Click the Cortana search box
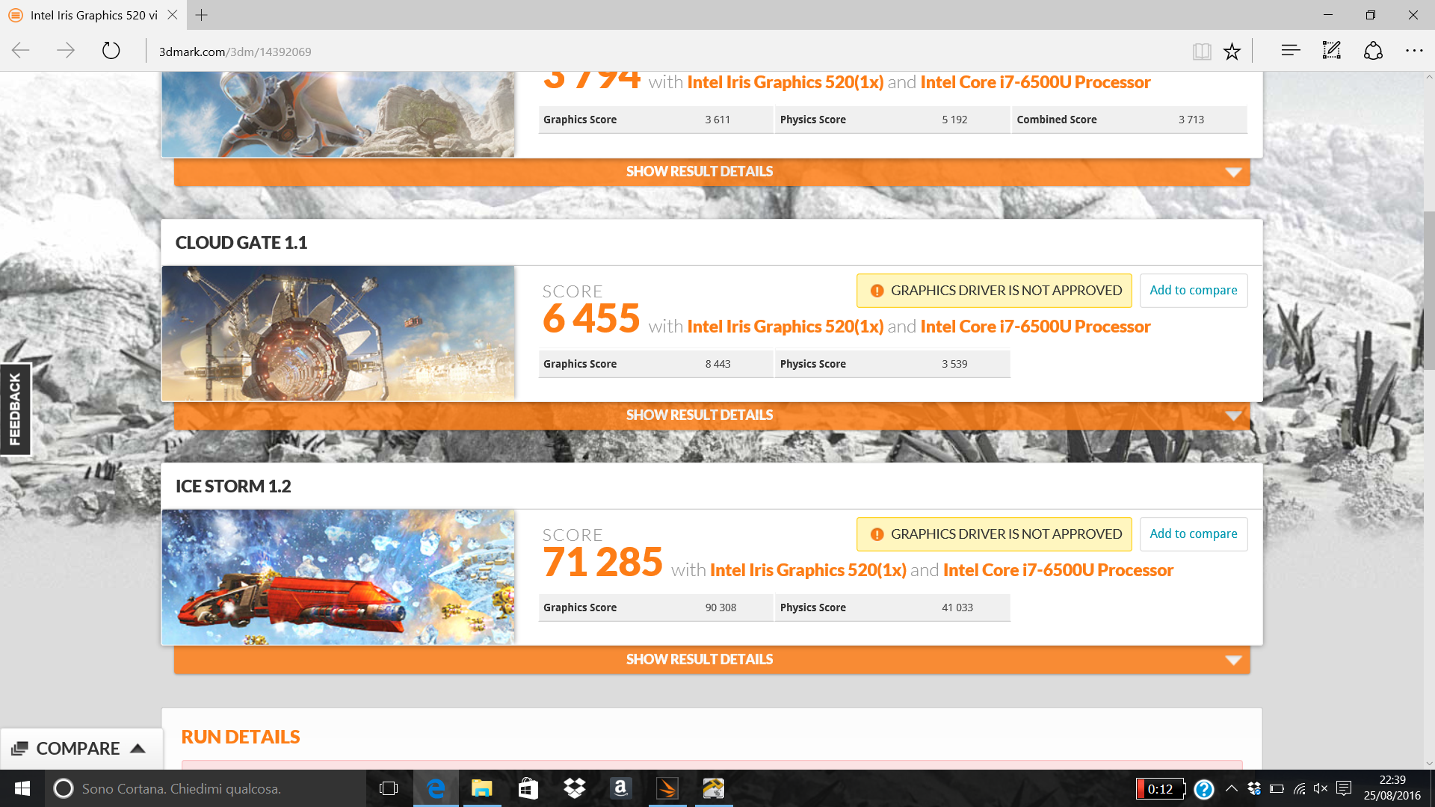Image resolution: width=1435 pixels, height=807 pixels. (x=206, y=788)
